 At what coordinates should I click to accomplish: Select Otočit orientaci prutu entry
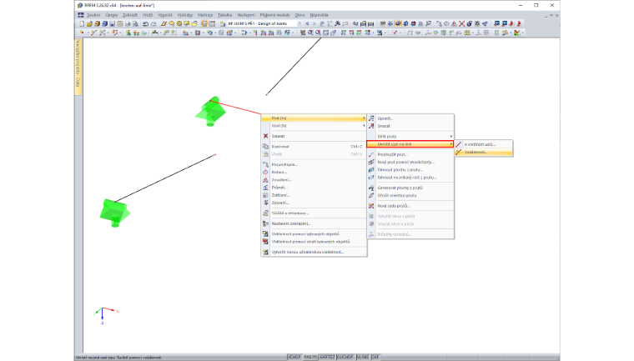(x=410, y=195)
